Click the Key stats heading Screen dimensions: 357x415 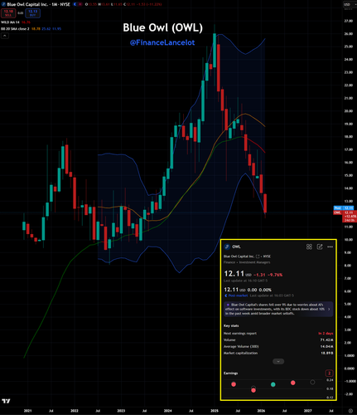231,325
